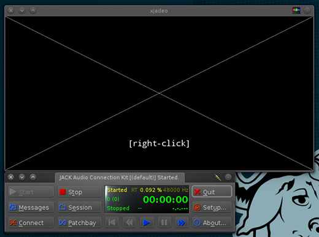Click the xjadeo video area showing [right-click]
Viewport: 319px width, 237px height.
pos(159,93)
